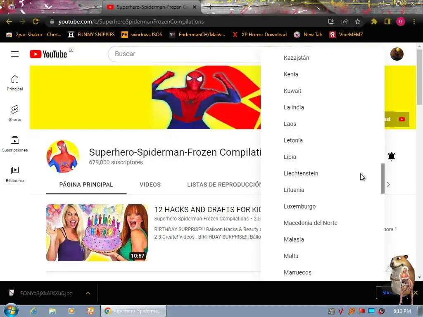Switch to the LISTAS DE REPRODUCCIÓN tab
The image size is (423, 317).
point(224,185)
